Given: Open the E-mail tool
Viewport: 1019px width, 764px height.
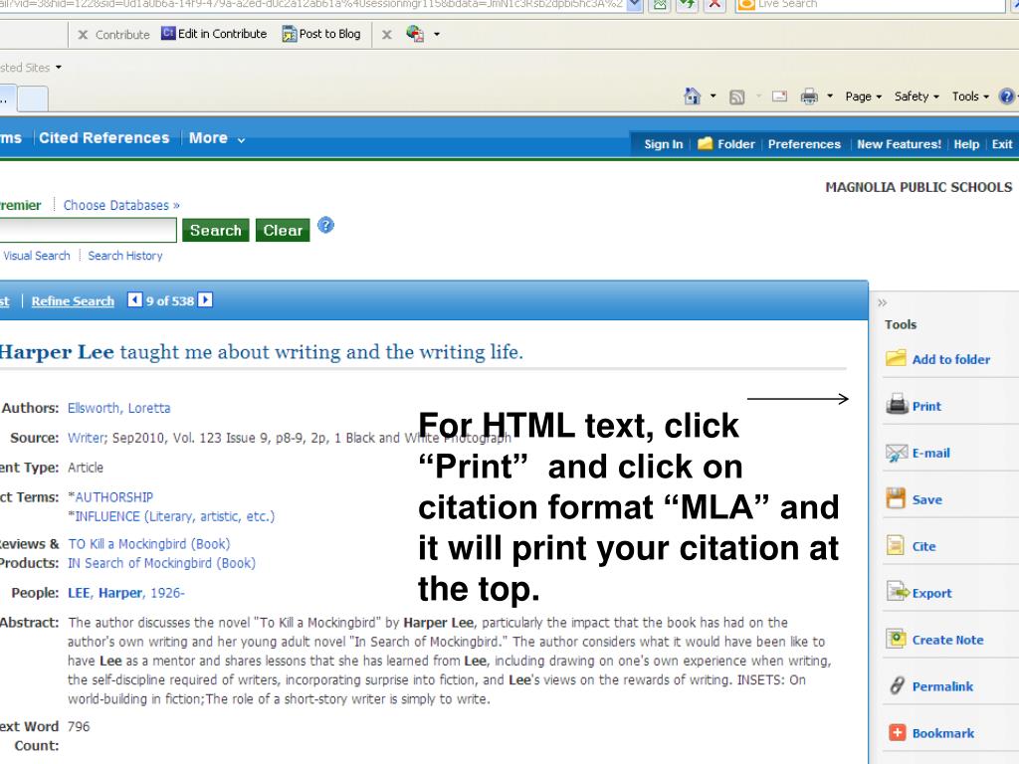Looking at the screenshot, I should pyautogui.click(x=930, y=453).
